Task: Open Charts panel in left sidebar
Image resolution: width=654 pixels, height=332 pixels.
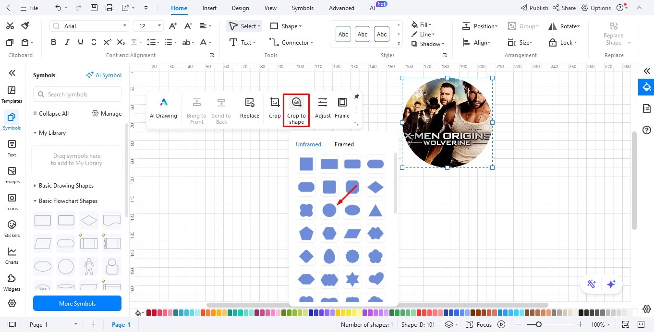Action: pos(12,256)
